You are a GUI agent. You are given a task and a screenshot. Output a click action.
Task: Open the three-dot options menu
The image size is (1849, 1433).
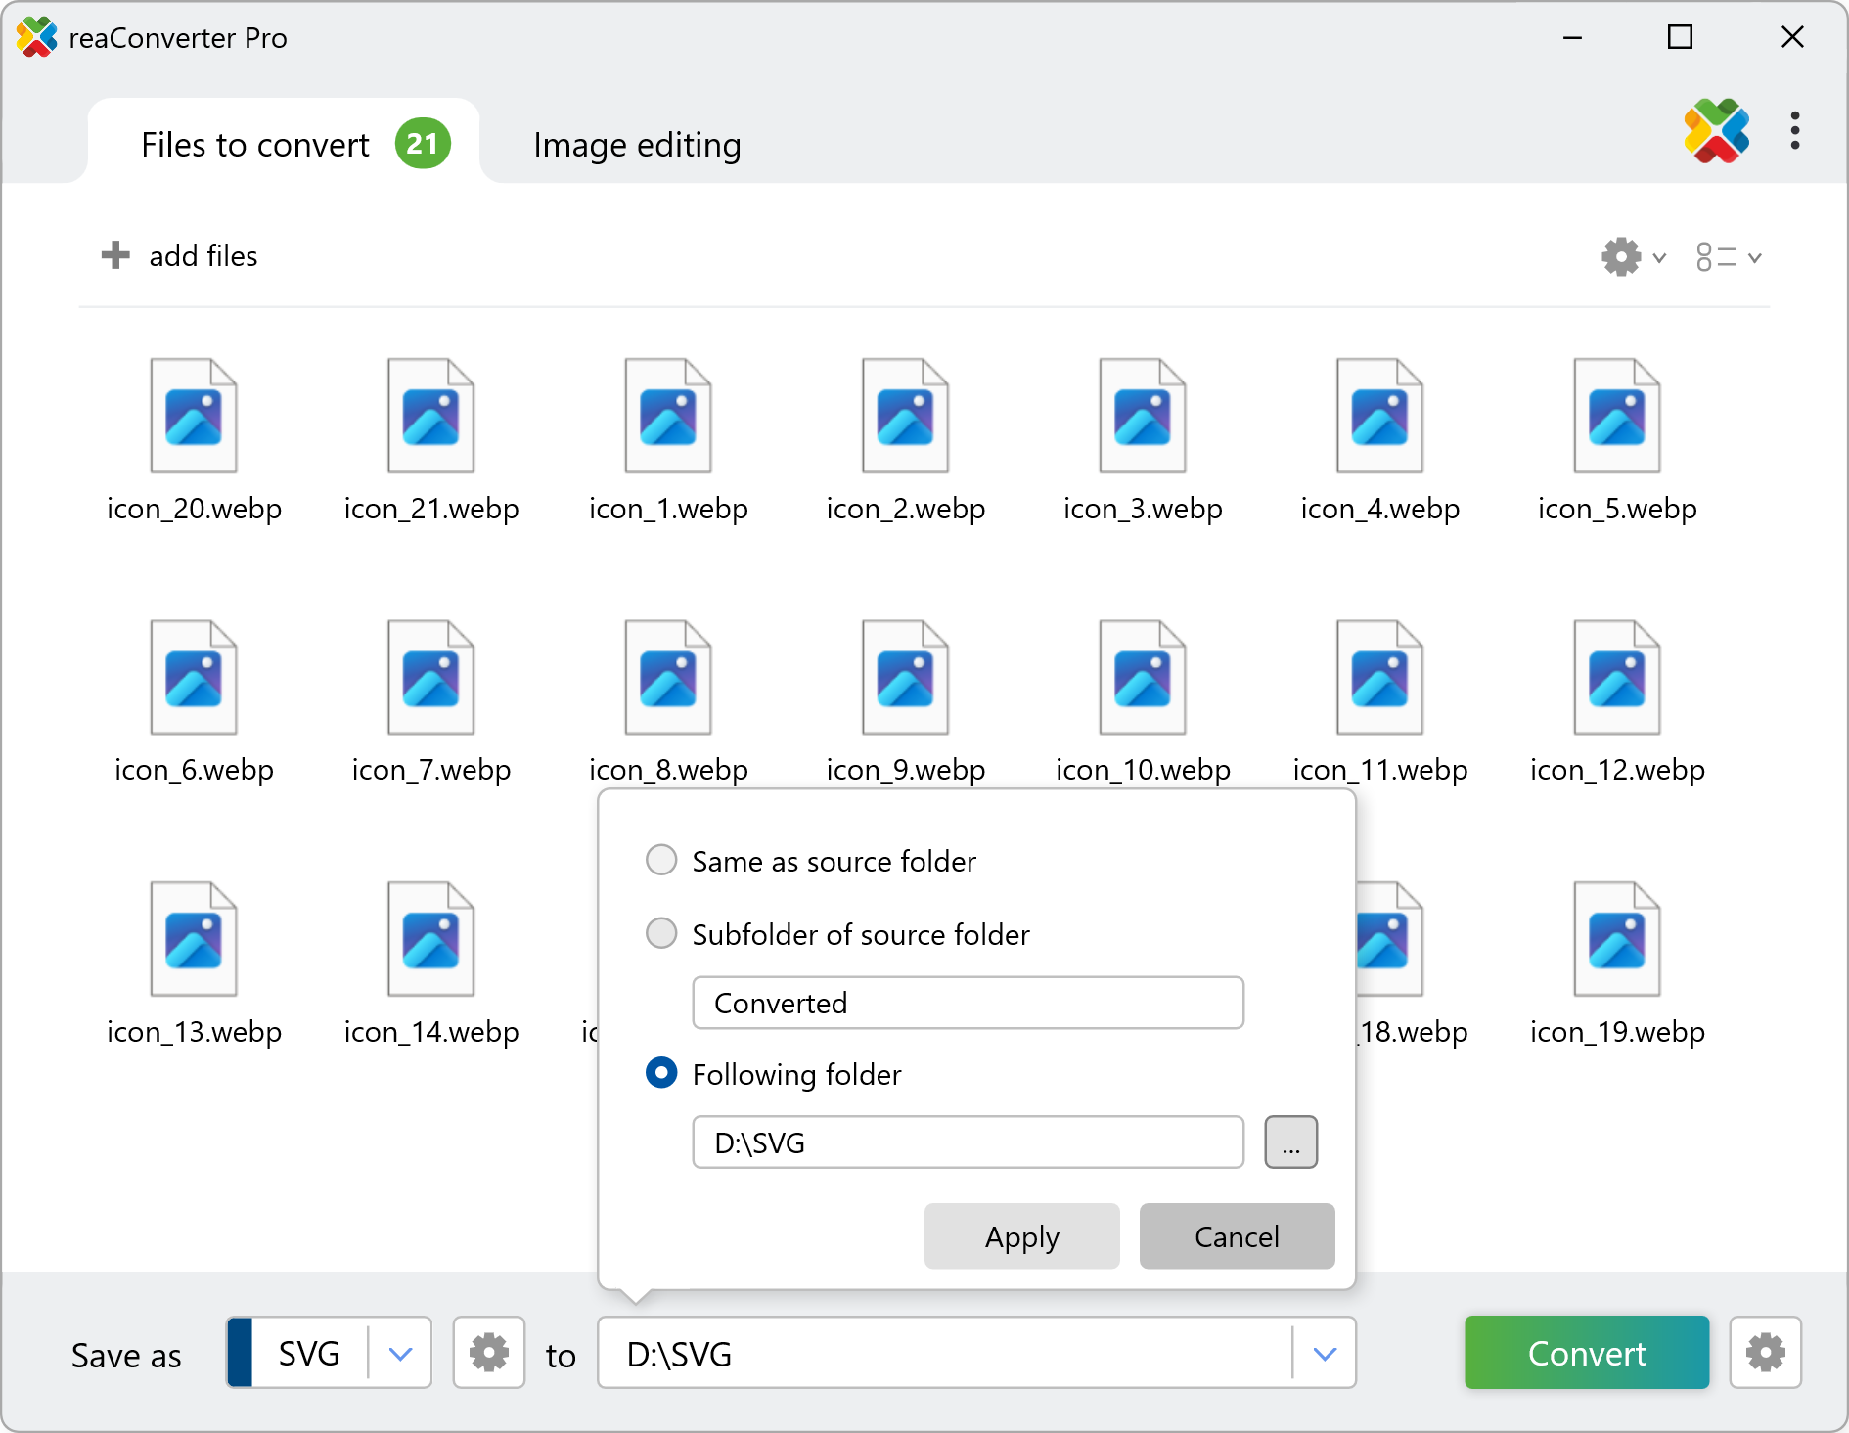(x=1794, y=131)
